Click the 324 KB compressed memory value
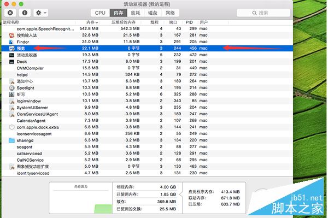This screenshot has width=328, height=218. pos(132,74)
